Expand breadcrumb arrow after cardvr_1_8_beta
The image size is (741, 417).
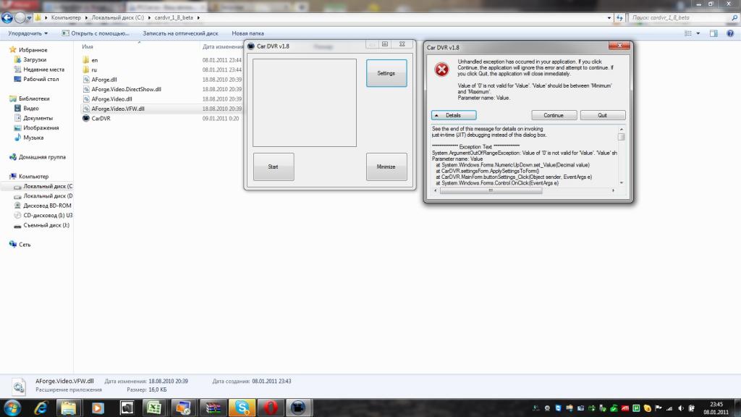point(198,17)
